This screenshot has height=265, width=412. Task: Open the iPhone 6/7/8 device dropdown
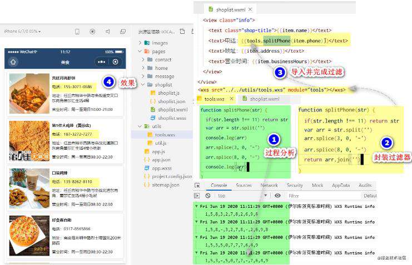[22, 31]
